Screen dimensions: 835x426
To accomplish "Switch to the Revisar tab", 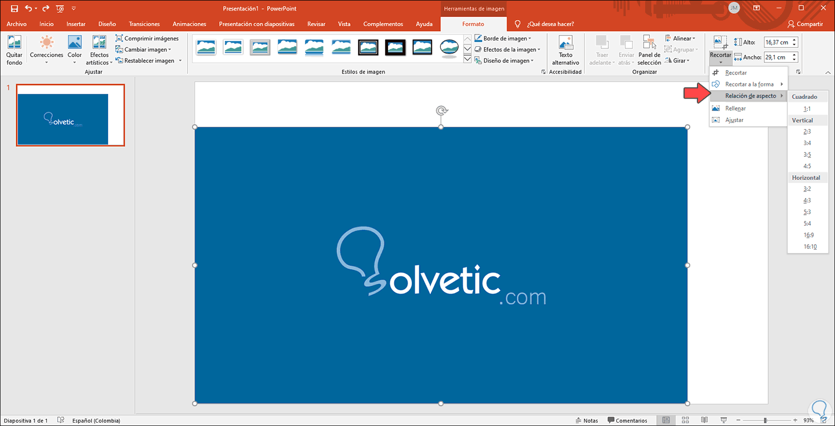I will [x=316, y=24].
